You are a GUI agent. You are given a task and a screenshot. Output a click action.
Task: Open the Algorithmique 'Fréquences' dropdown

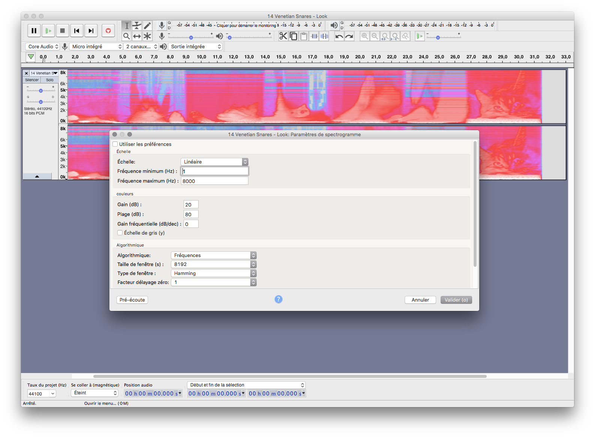pyautogui.click(x=214, y=255)
